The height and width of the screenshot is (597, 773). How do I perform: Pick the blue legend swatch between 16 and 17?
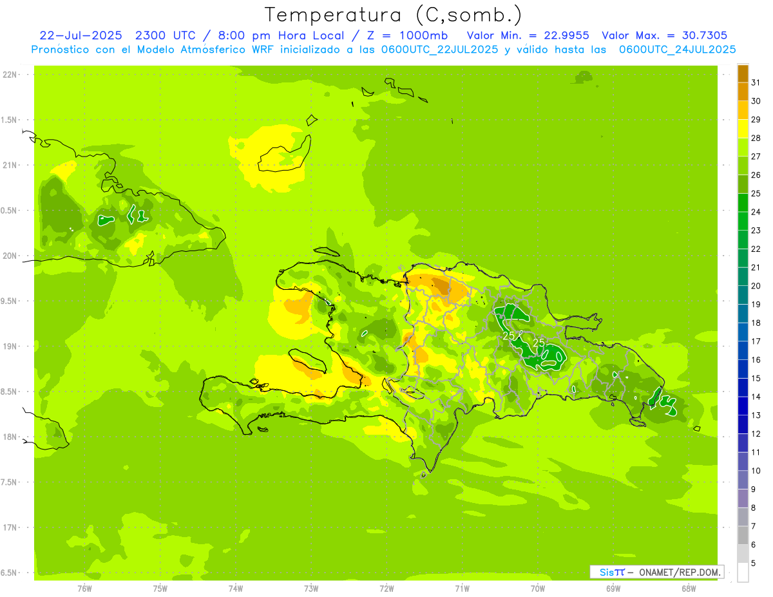click(x=743, y=350)
